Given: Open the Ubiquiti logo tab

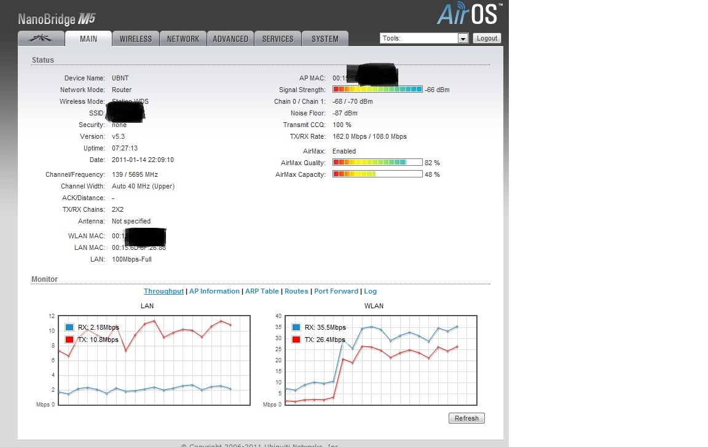Looking at the screenshot, I should click(41, 38).
